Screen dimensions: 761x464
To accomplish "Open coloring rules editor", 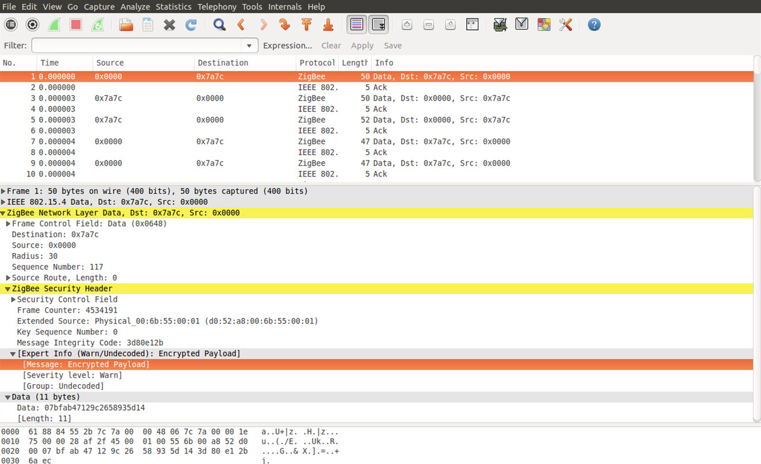I will tap(544, 25).
